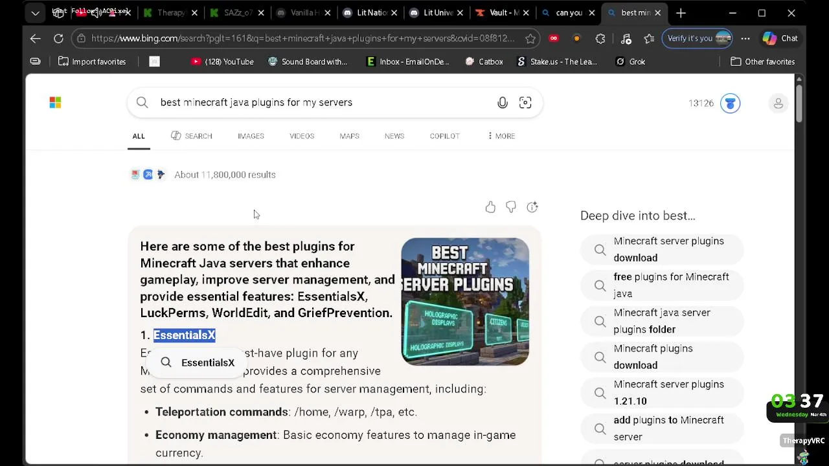This screenshot has height=466, width=829.
Task: Open the Stake.us bookmark
Action: coord(556,61)
